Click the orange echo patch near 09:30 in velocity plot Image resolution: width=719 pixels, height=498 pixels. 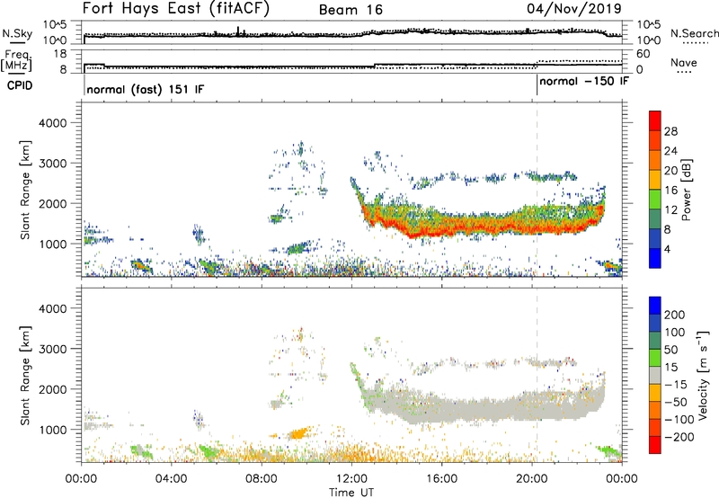tap(299, 433)
